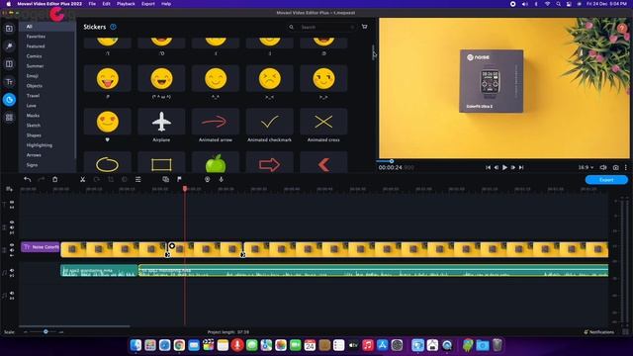This screenshot has width=633, height=356.
Task: Select the highlighted stickers panel icon
Action: coord(9,100)
